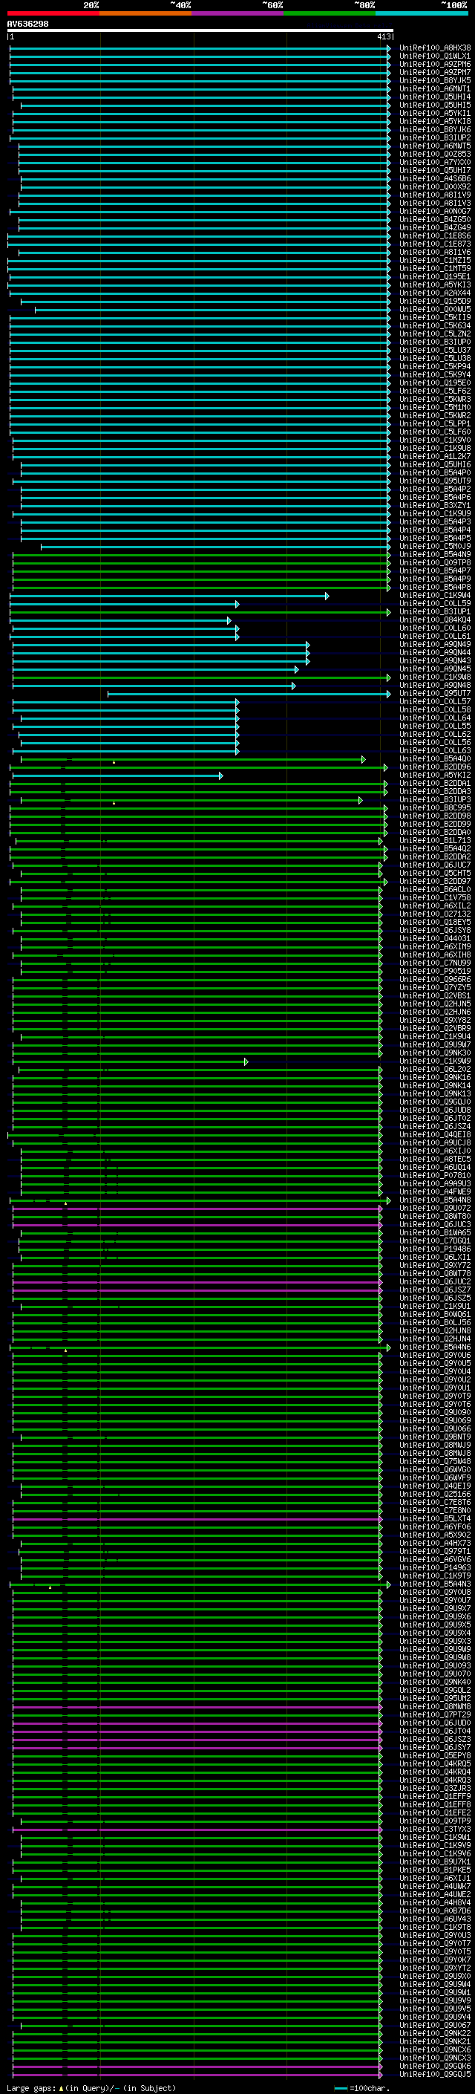The image size is (475, 2094).
Task: Click the purple bar for UniRef100_C3TYX3
Action: tap(197, 1829)
